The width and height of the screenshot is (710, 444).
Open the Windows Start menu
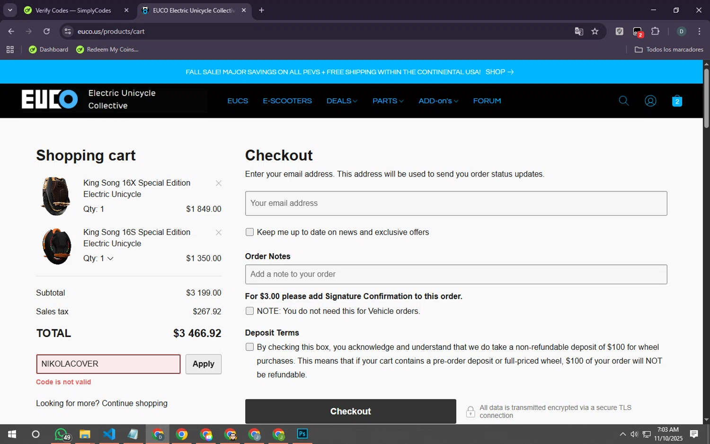[12, 434]
